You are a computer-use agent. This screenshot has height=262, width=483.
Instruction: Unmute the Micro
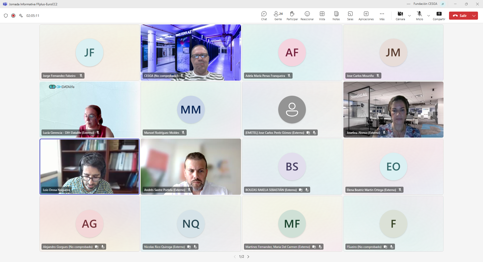coord(419,16)
